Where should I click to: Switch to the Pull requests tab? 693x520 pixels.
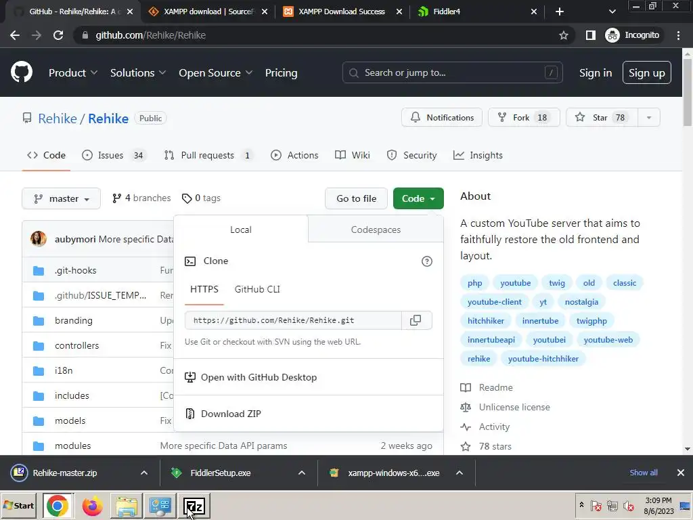[209, 155]
